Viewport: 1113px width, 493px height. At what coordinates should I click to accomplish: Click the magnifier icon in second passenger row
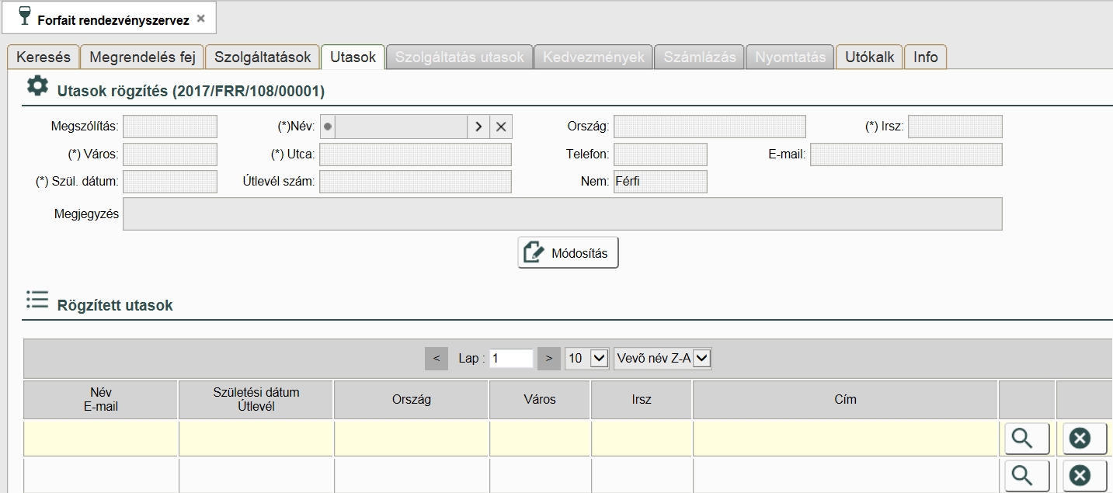coord(1025,475)
